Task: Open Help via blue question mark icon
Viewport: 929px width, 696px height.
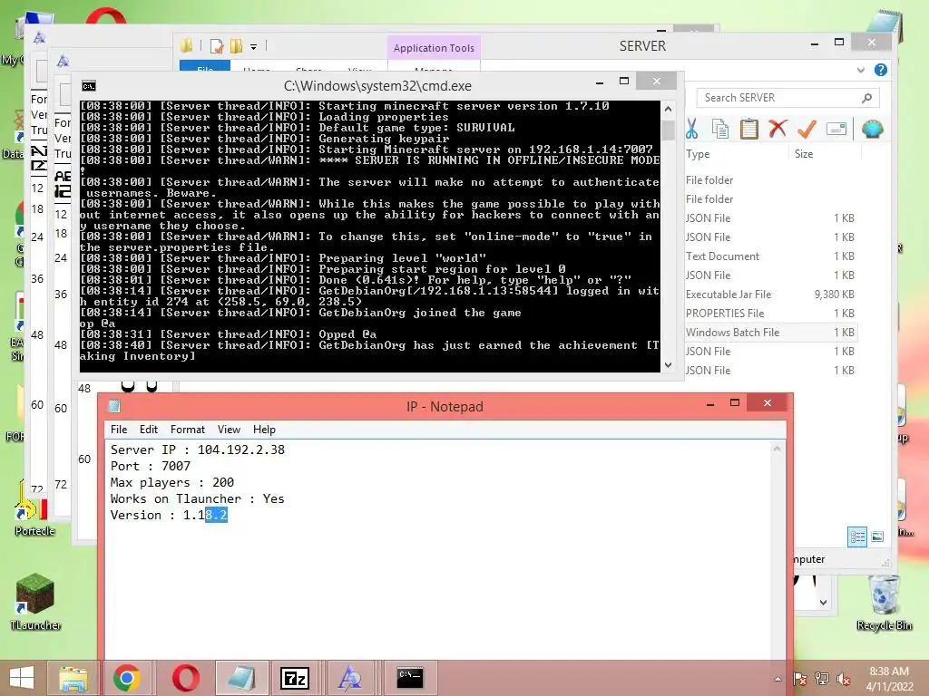Action: click(880, 70)
